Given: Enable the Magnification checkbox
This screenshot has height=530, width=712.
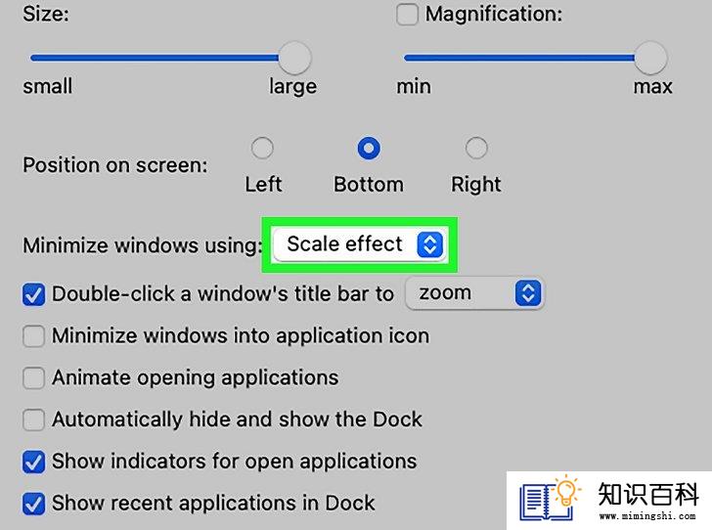Looking at the screenshot, I should (407, 14).
